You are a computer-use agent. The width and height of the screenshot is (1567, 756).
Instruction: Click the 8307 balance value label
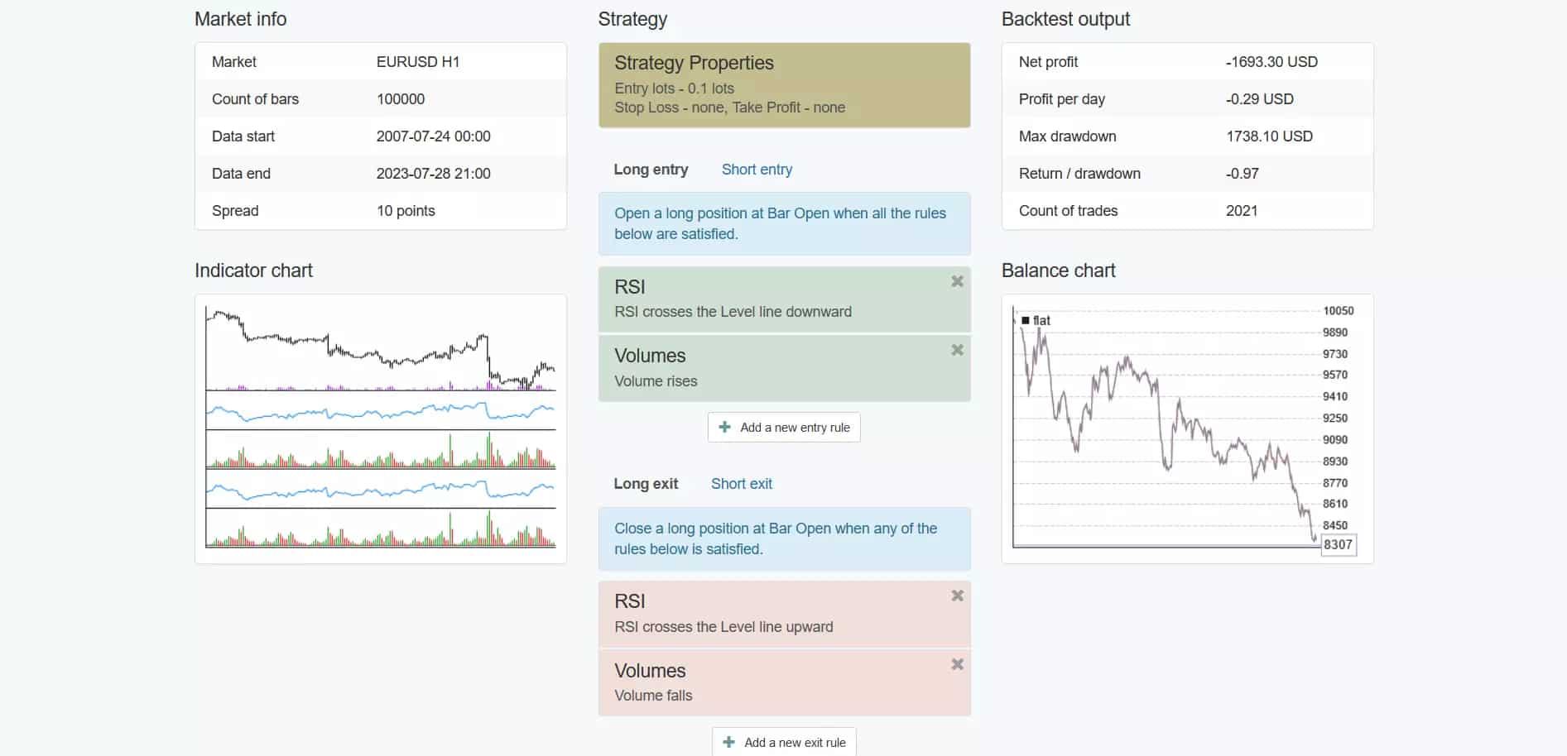[x=1338, y=544]
